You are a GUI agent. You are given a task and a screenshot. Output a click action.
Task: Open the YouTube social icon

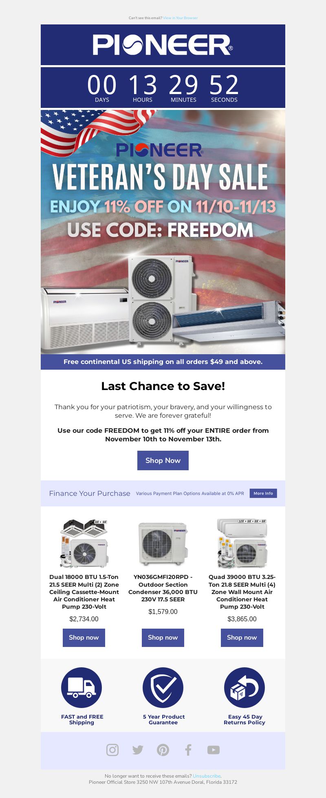pos(214,750)
